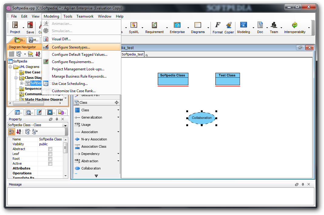The height and width of the screenshot is (215, 324).
Task: Click the tree layout icon in Diagram Navigator
Action: 19,54
